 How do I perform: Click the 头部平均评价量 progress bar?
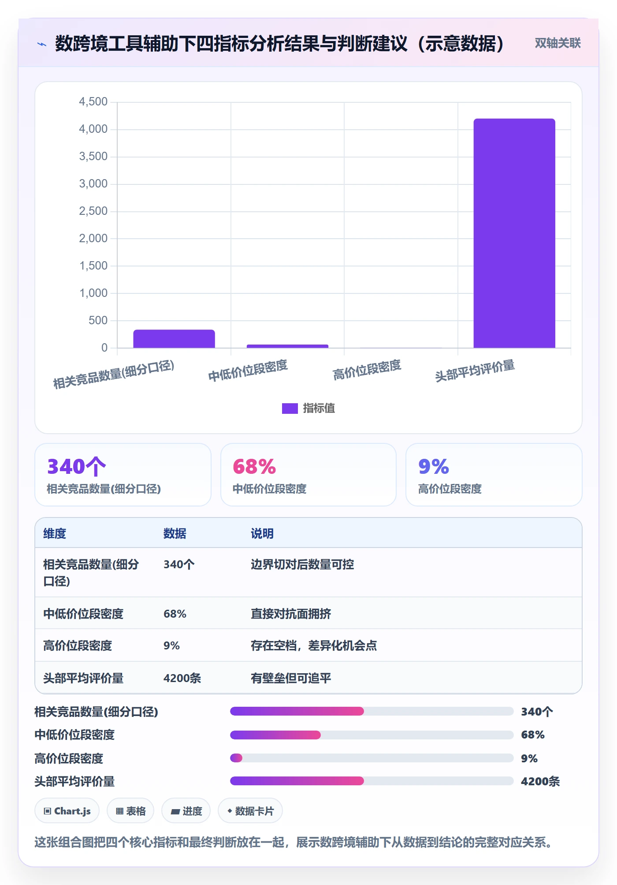pyautogui.click(x=372, y=781)
